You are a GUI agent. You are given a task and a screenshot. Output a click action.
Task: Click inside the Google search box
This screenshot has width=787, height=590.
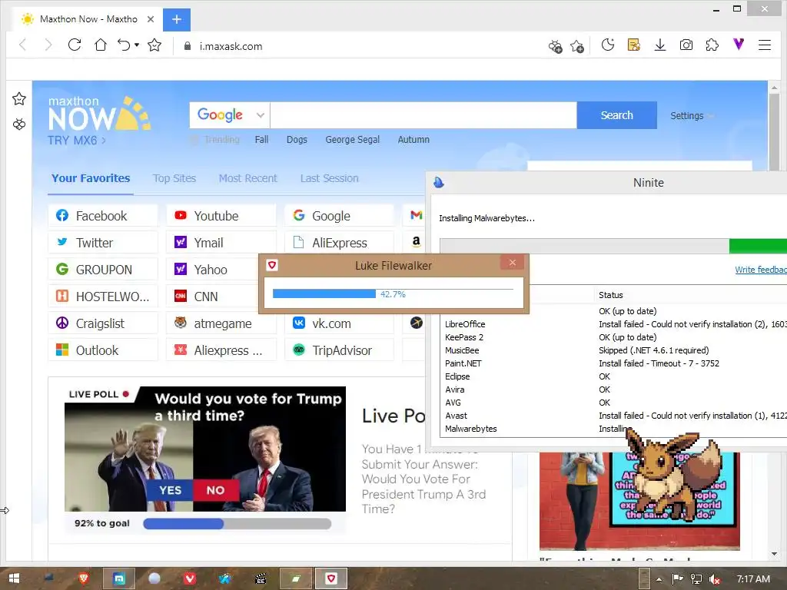coord(423,115)
